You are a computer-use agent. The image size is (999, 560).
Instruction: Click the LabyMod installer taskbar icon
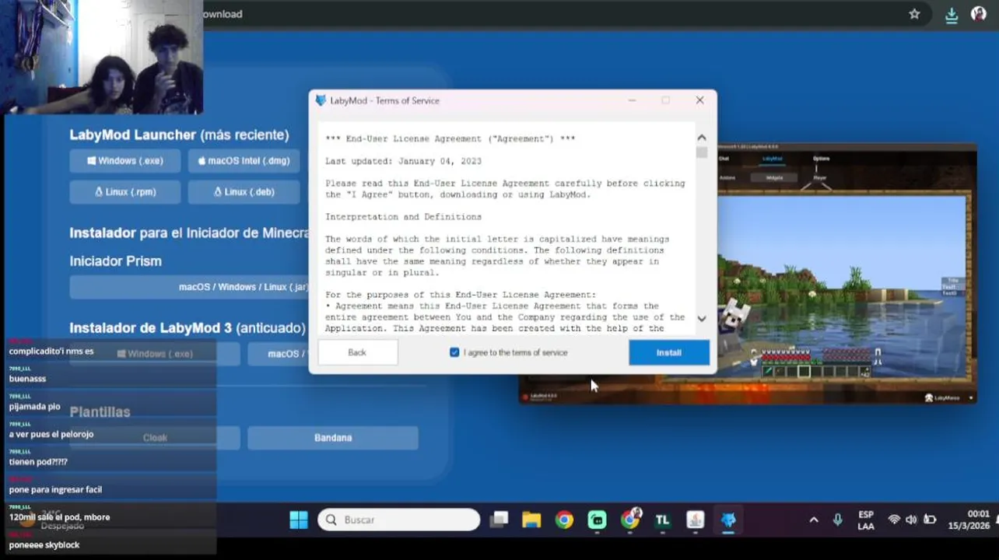click(x=728, y=520)
